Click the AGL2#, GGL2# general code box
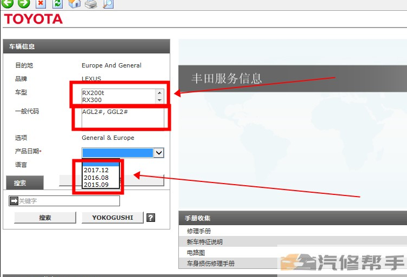The height and width of the screenshot is (277, 407). [x=123, y=118]
